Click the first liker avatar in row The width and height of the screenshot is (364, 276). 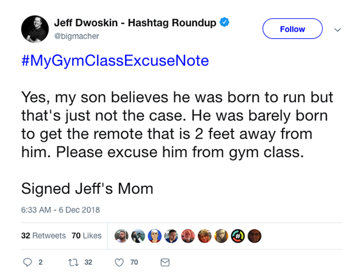122,236
